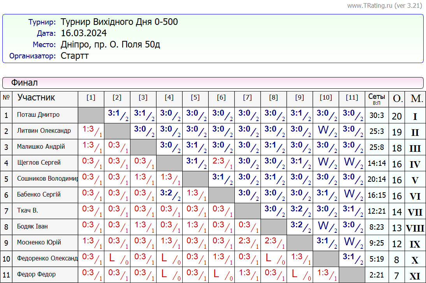The width and height of the screenshot is (426, 283).
Task: Select participant Литвин Олександр
Action: tap(44, 131)
